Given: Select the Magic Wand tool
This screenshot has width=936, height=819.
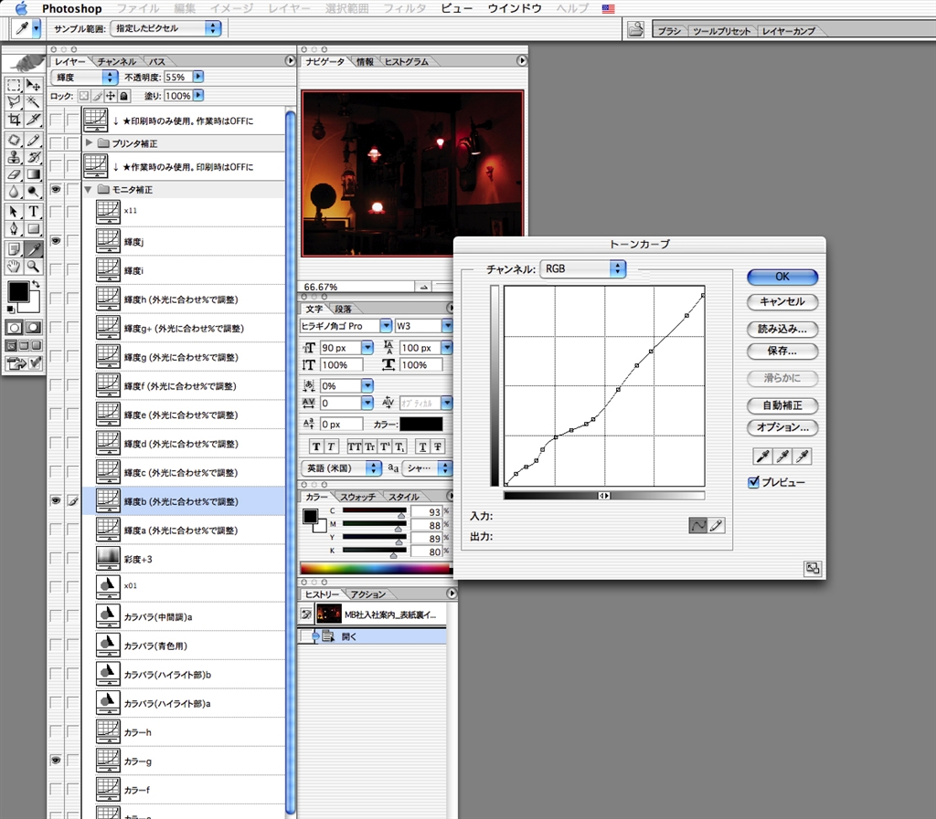Looking at the screenshot, I should point(34,102).
